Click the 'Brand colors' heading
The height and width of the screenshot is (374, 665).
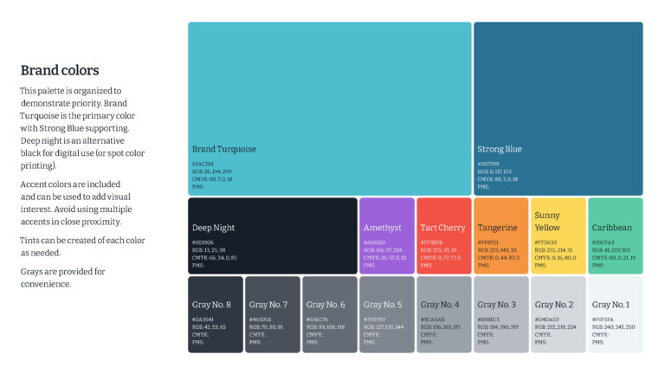pos(60,70)
